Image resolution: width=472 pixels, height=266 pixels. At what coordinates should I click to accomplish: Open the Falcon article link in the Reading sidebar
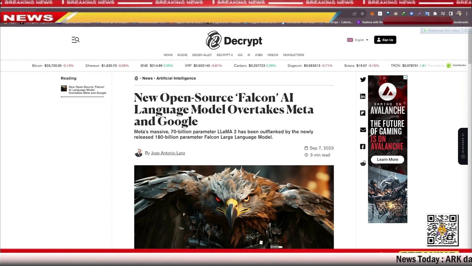pyautogui.click(x=87, y=90)
